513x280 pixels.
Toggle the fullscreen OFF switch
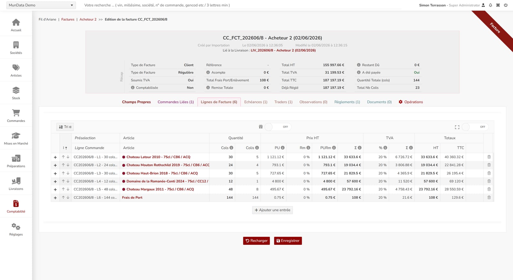pyautogui.click(x=475, y=127)
